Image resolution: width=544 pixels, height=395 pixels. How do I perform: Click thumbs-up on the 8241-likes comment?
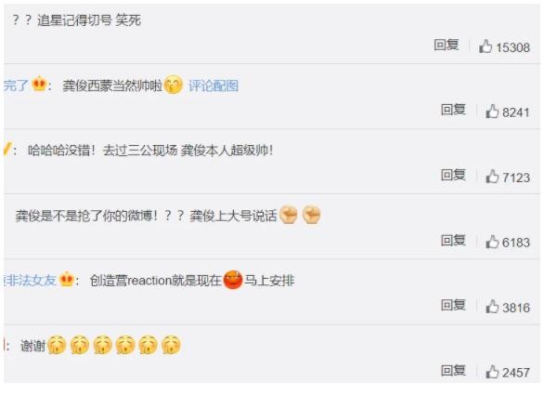click(x=492, y=112)
